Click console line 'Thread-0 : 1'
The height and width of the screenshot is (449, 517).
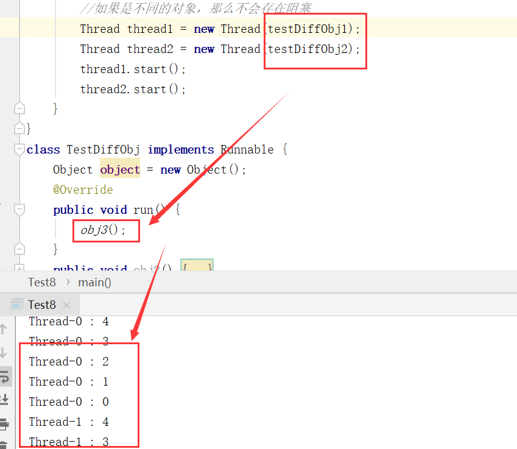click(x=69, y=382)
